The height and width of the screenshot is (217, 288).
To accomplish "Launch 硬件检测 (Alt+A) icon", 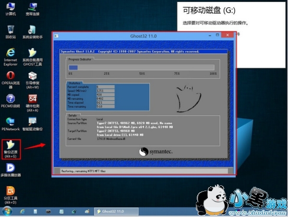I will tap(33, 103).
